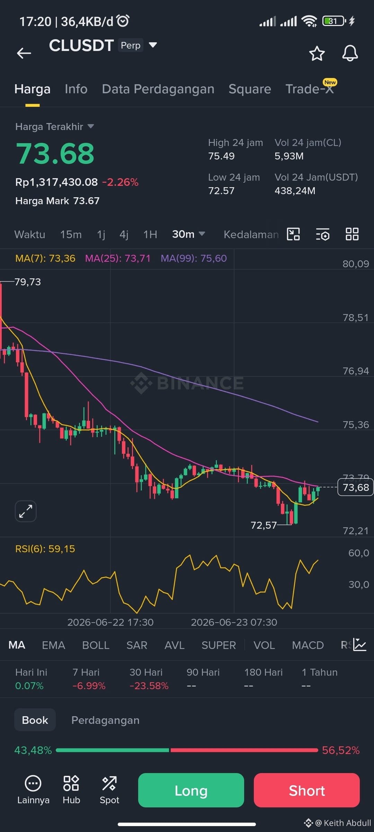The image size is (374, 832).
Task: Tap the 7 Hari -6.99% performance
Action: click(x=89, y=679)
